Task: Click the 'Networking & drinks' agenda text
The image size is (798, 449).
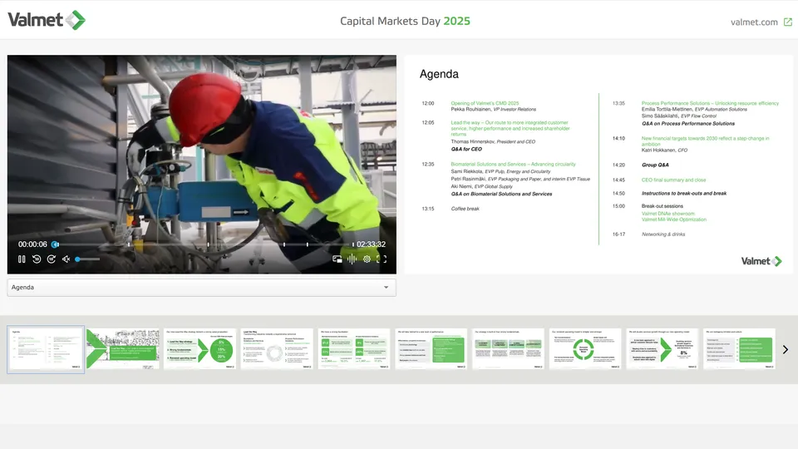Action: [663, 234]
